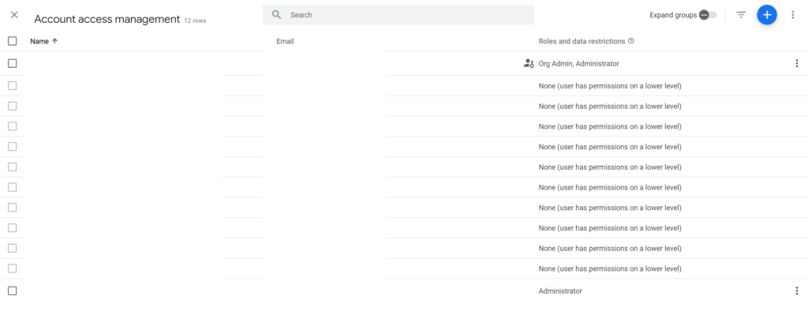
Task: Click the Administrator role in last row
Action: pyautogui.click(x=560, y=291)
